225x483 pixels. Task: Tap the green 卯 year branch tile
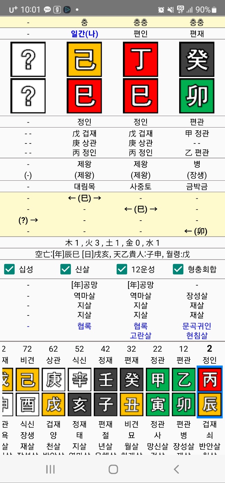tap(197, 96)
